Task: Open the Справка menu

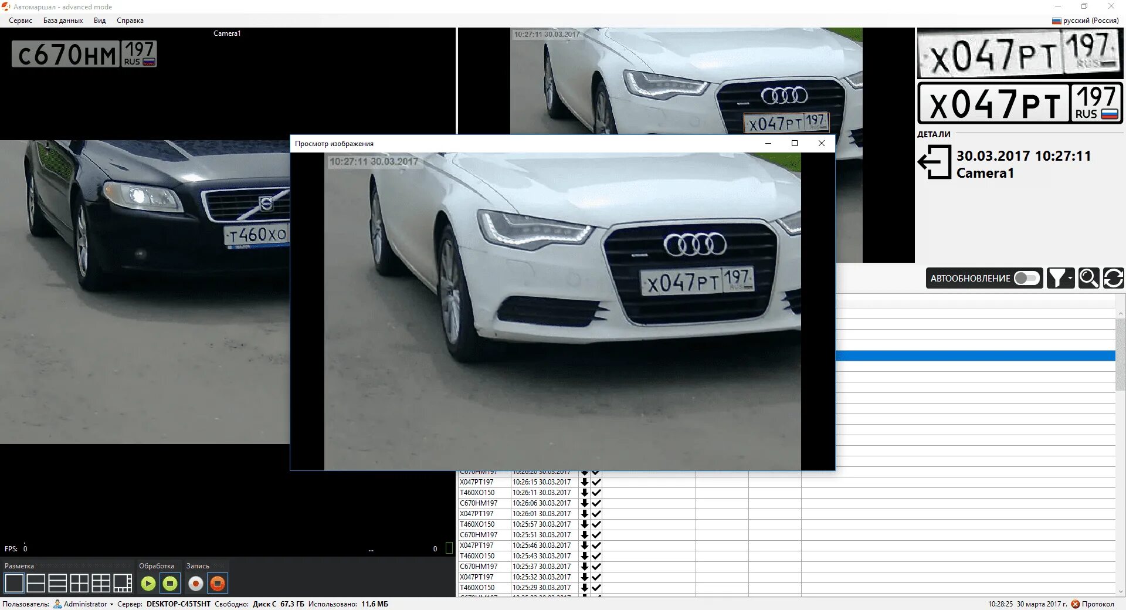Action: pyautogui.click(x=130, y=21)
